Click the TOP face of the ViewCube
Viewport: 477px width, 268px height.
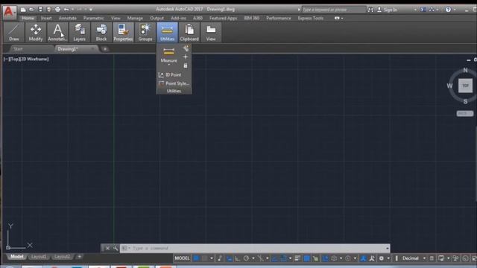(465, 86)
